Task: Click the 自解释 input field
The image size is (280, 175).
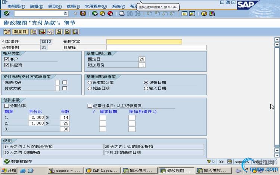Action: (x=156, y=47)
